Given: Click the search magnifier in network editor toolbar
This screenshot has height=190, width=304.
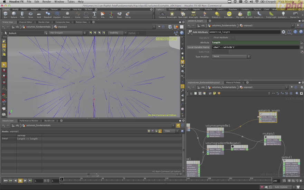Looking at the screenshot, I should click(x=297, y=93).
